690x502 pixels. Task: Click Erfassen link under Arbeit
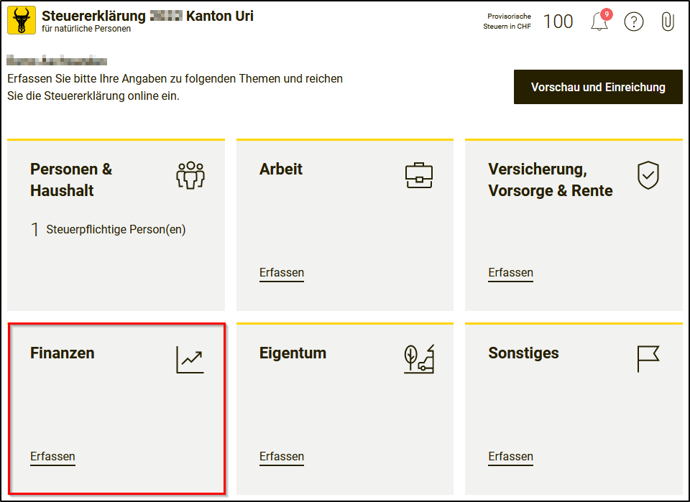[282, 273]
